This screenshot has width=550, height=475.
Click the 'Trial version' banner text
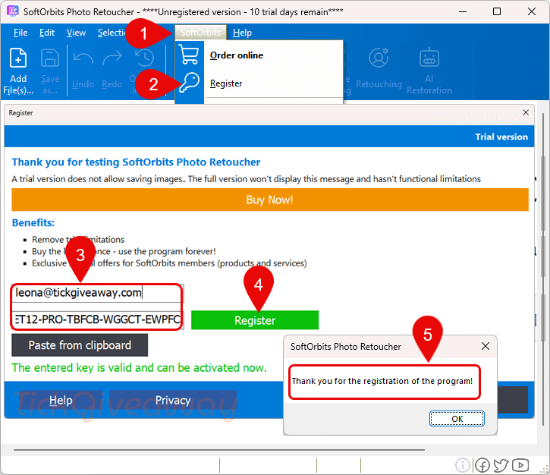(501, 137)
